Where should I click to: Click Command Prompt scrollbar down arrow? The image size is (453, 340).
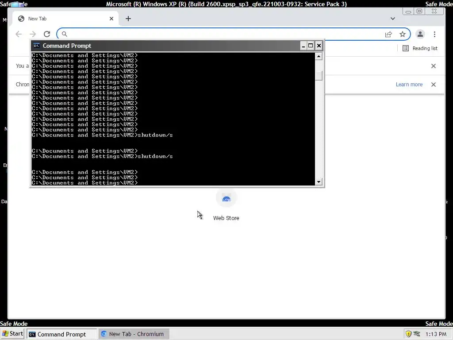[x=319, y=182]
